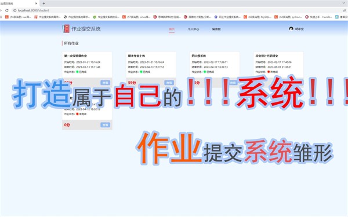
Task: Open the (57条消息) Linux bookmark
Action: (136, 17)
